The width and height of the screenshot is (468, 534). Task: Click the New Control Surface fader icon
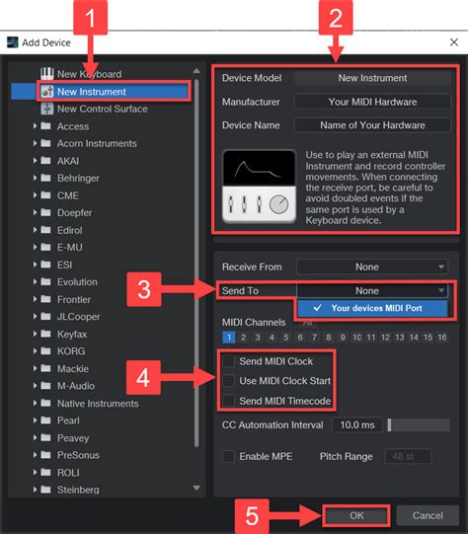[x=46, y=109]
